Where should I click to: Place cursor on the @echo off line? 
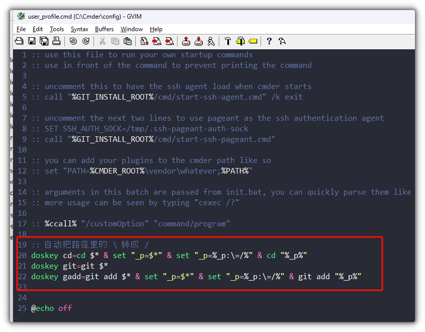coord(53,308)
